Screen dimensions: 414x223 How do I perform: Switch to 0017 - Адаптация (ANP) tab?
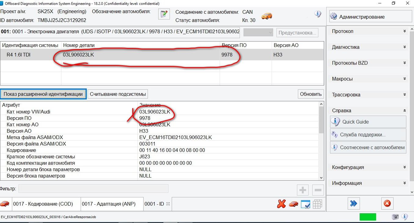[112, 204]
